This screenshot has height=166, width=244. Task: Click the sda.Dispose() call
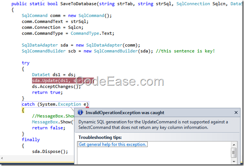coord(50,151)
